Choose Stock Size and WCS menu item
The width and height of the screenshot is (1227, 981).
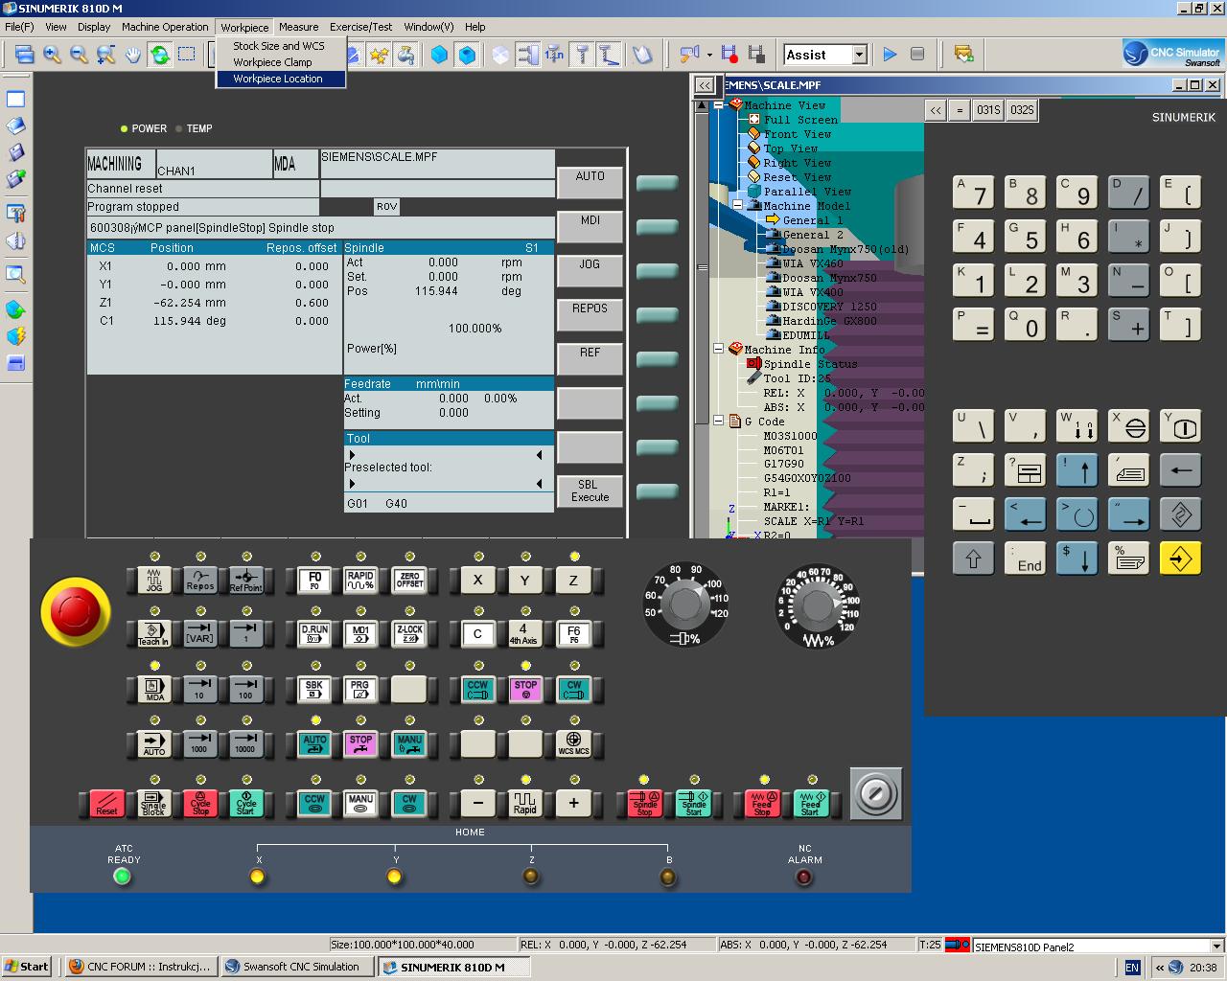279,46
